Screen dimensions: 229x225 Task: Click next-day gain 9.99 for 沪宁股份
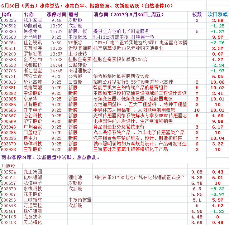(217, 121)
